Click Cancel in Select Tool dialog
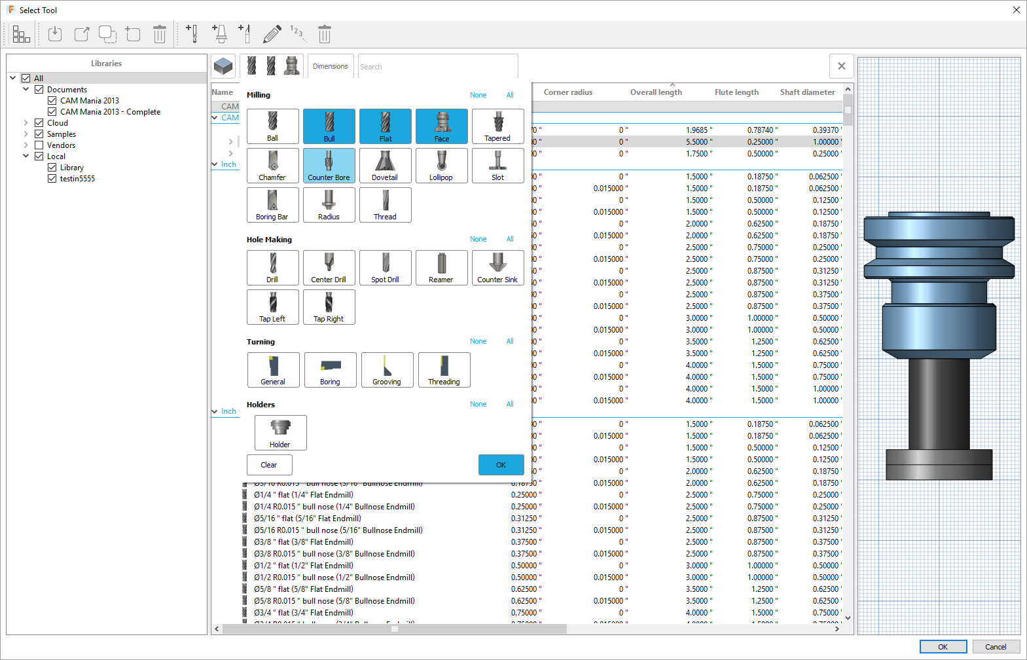This screenshot has height=660, width=1027. (996, 647)
